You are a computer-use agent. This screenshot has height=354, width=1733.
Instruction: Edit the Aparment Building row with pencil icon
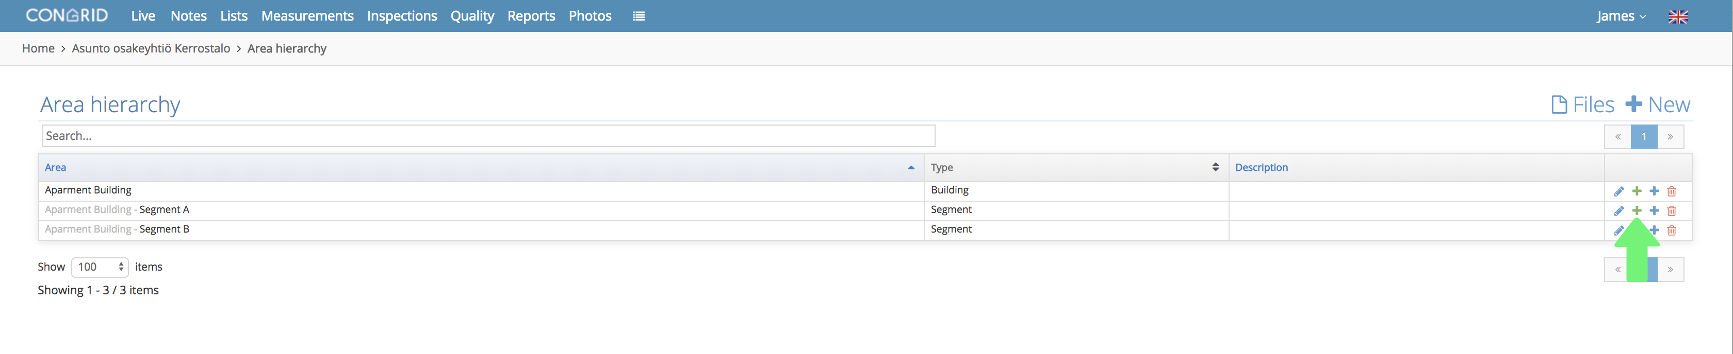1618,191
